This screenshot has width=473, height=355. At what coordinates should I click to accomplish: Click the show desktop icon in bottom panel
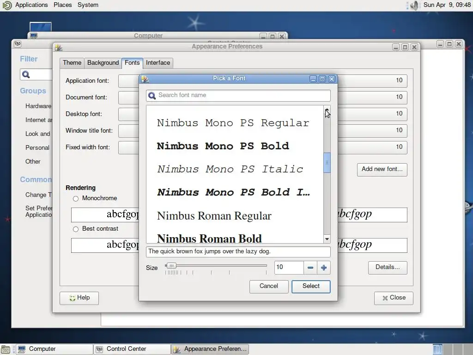pyautogui.click(x=6, y=349)
